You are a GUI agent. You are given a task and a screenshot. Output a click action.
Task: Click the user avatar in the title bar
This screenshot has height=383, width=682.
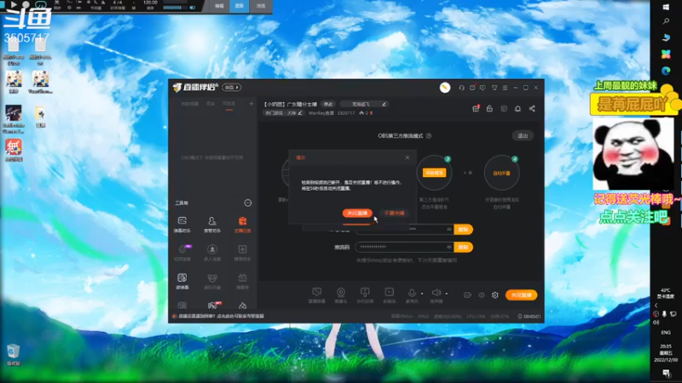click(x=444, y=88)
